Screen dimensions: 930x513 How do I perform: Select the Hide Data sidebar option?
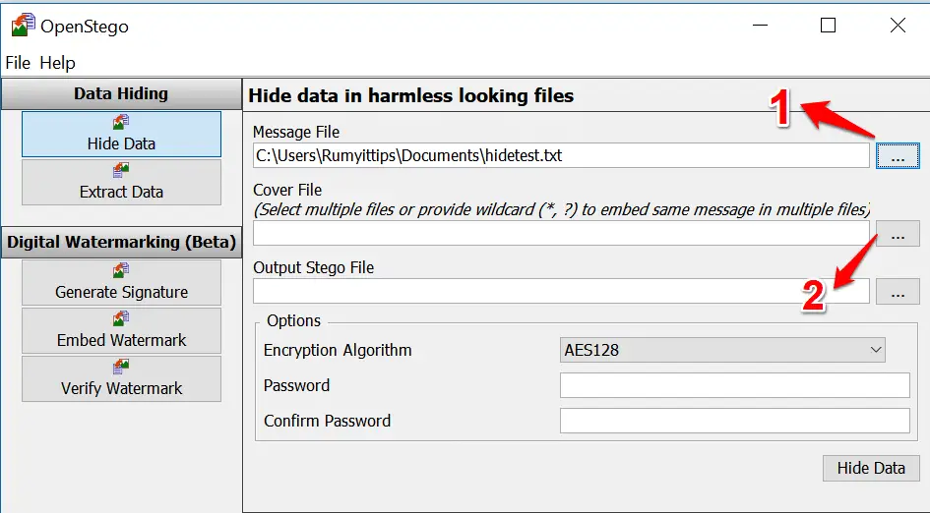coord(122,135)
